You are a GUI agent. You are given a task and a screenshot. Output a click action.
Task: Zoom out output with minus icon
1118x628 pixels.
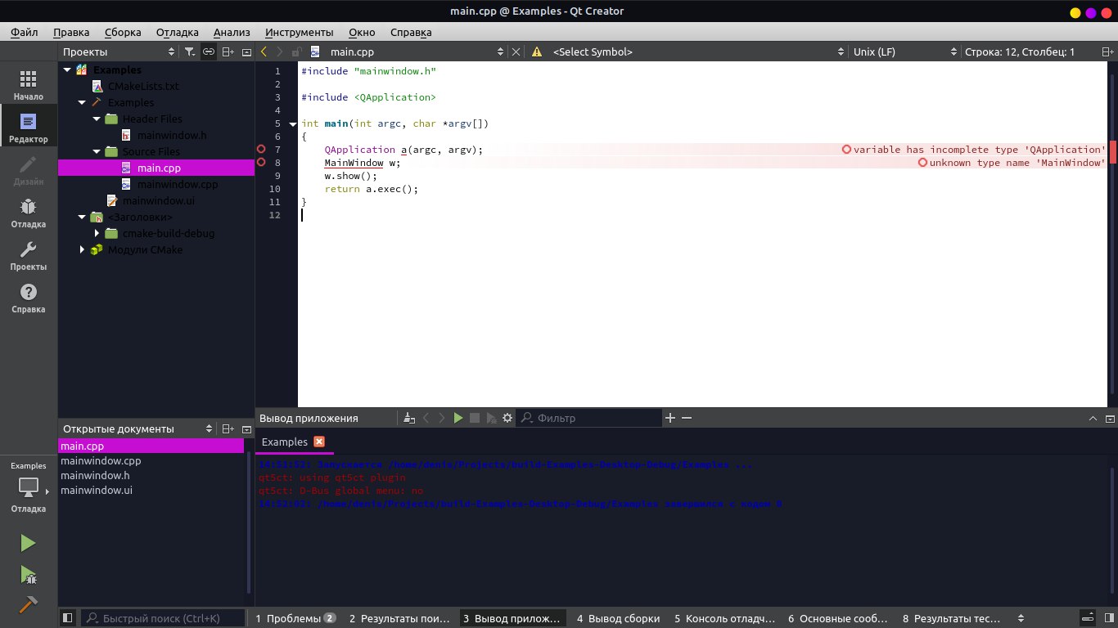687,418
